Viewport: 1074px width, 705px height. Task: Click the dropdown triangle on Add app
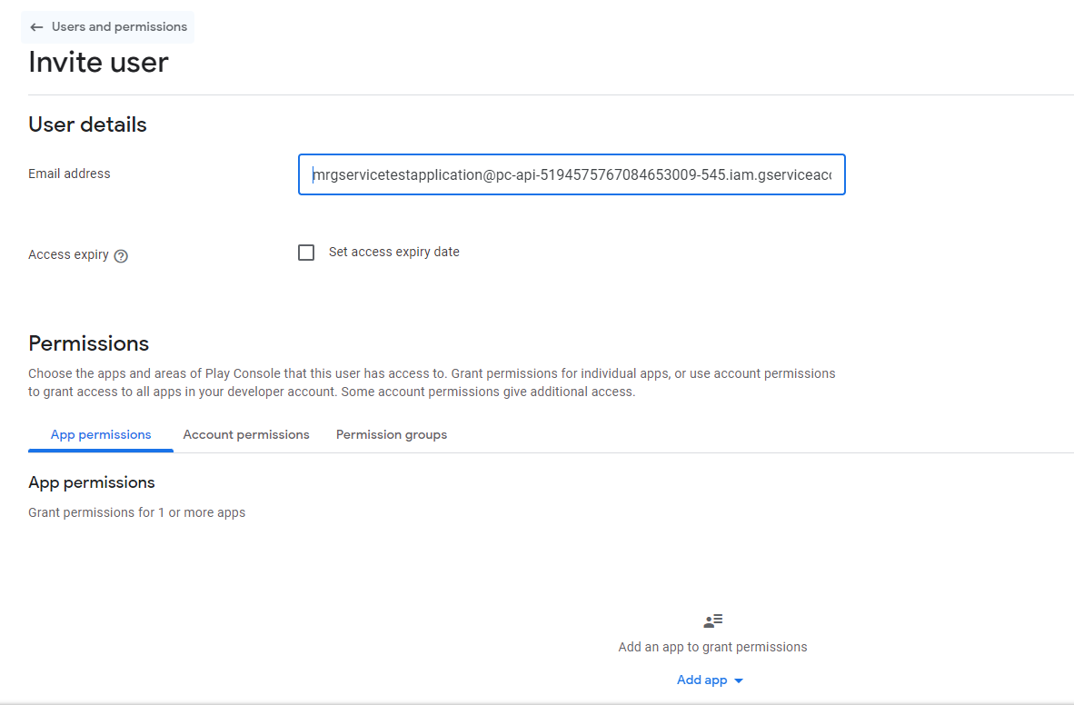pyautogui.click(x=738, y=680)
